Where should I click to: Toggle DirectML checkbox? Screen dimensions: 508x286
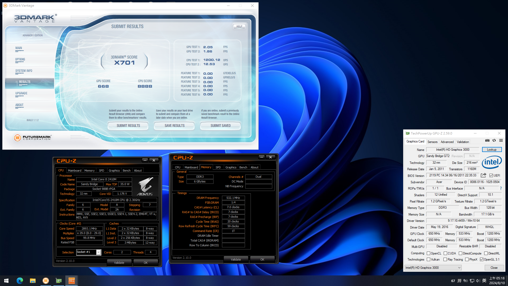point(486,253)
